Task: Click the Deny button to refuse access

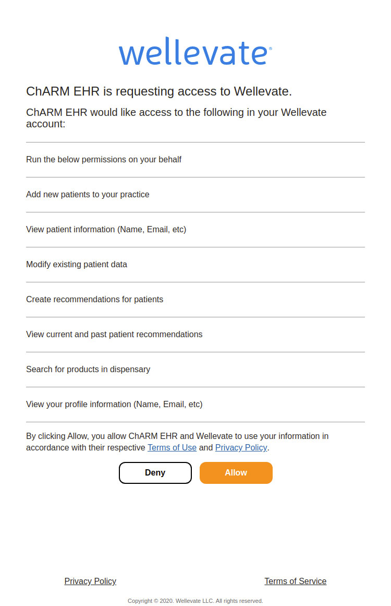Action: click(155, 472)
